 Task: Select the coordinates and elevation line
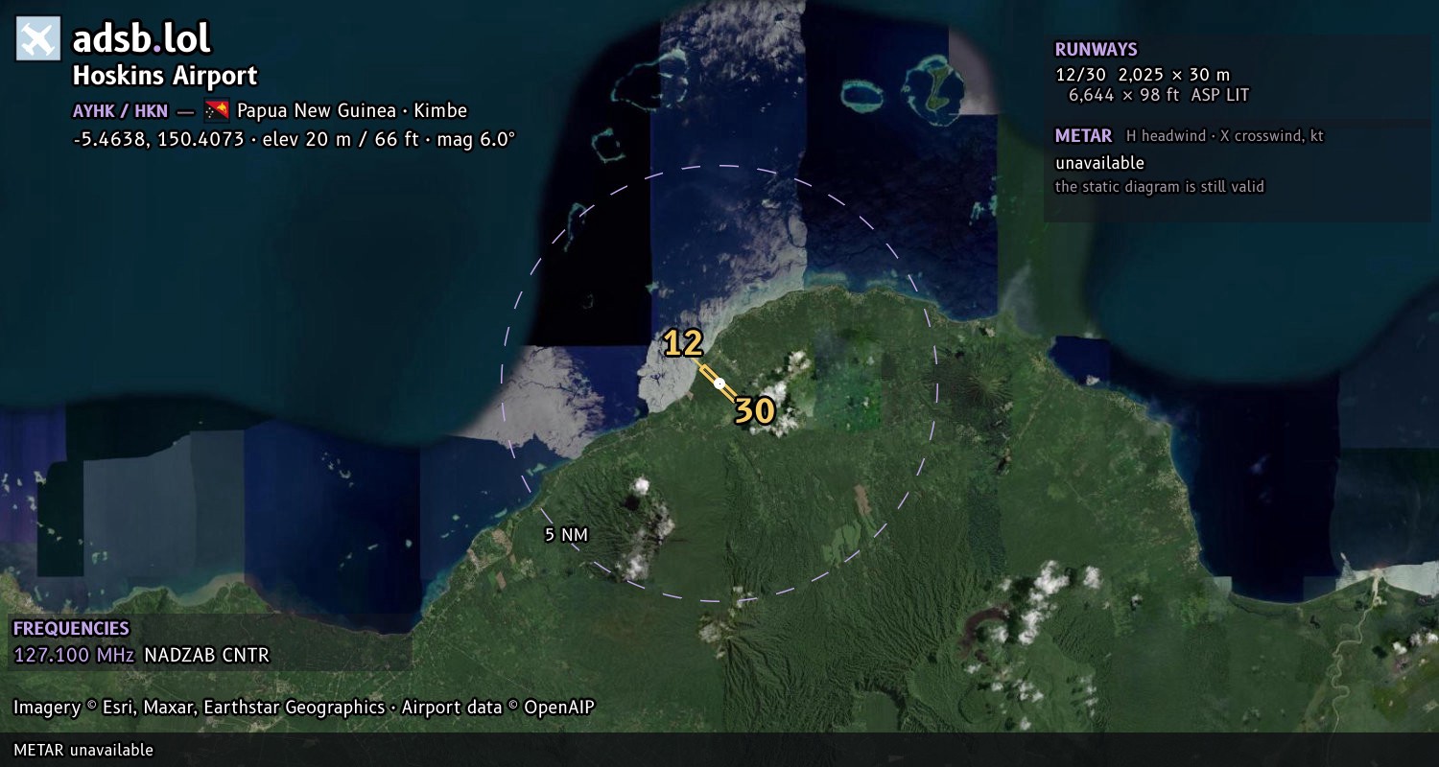click(294, 139)
